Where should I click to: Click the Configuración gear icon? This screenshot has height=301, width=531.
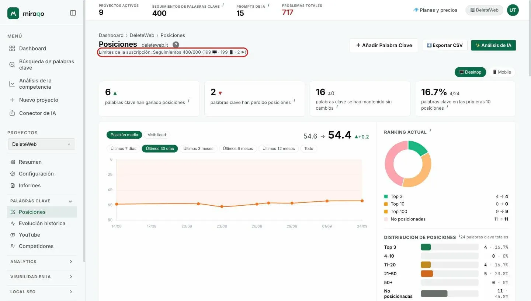pyautogui.click(x=13, y=174)
